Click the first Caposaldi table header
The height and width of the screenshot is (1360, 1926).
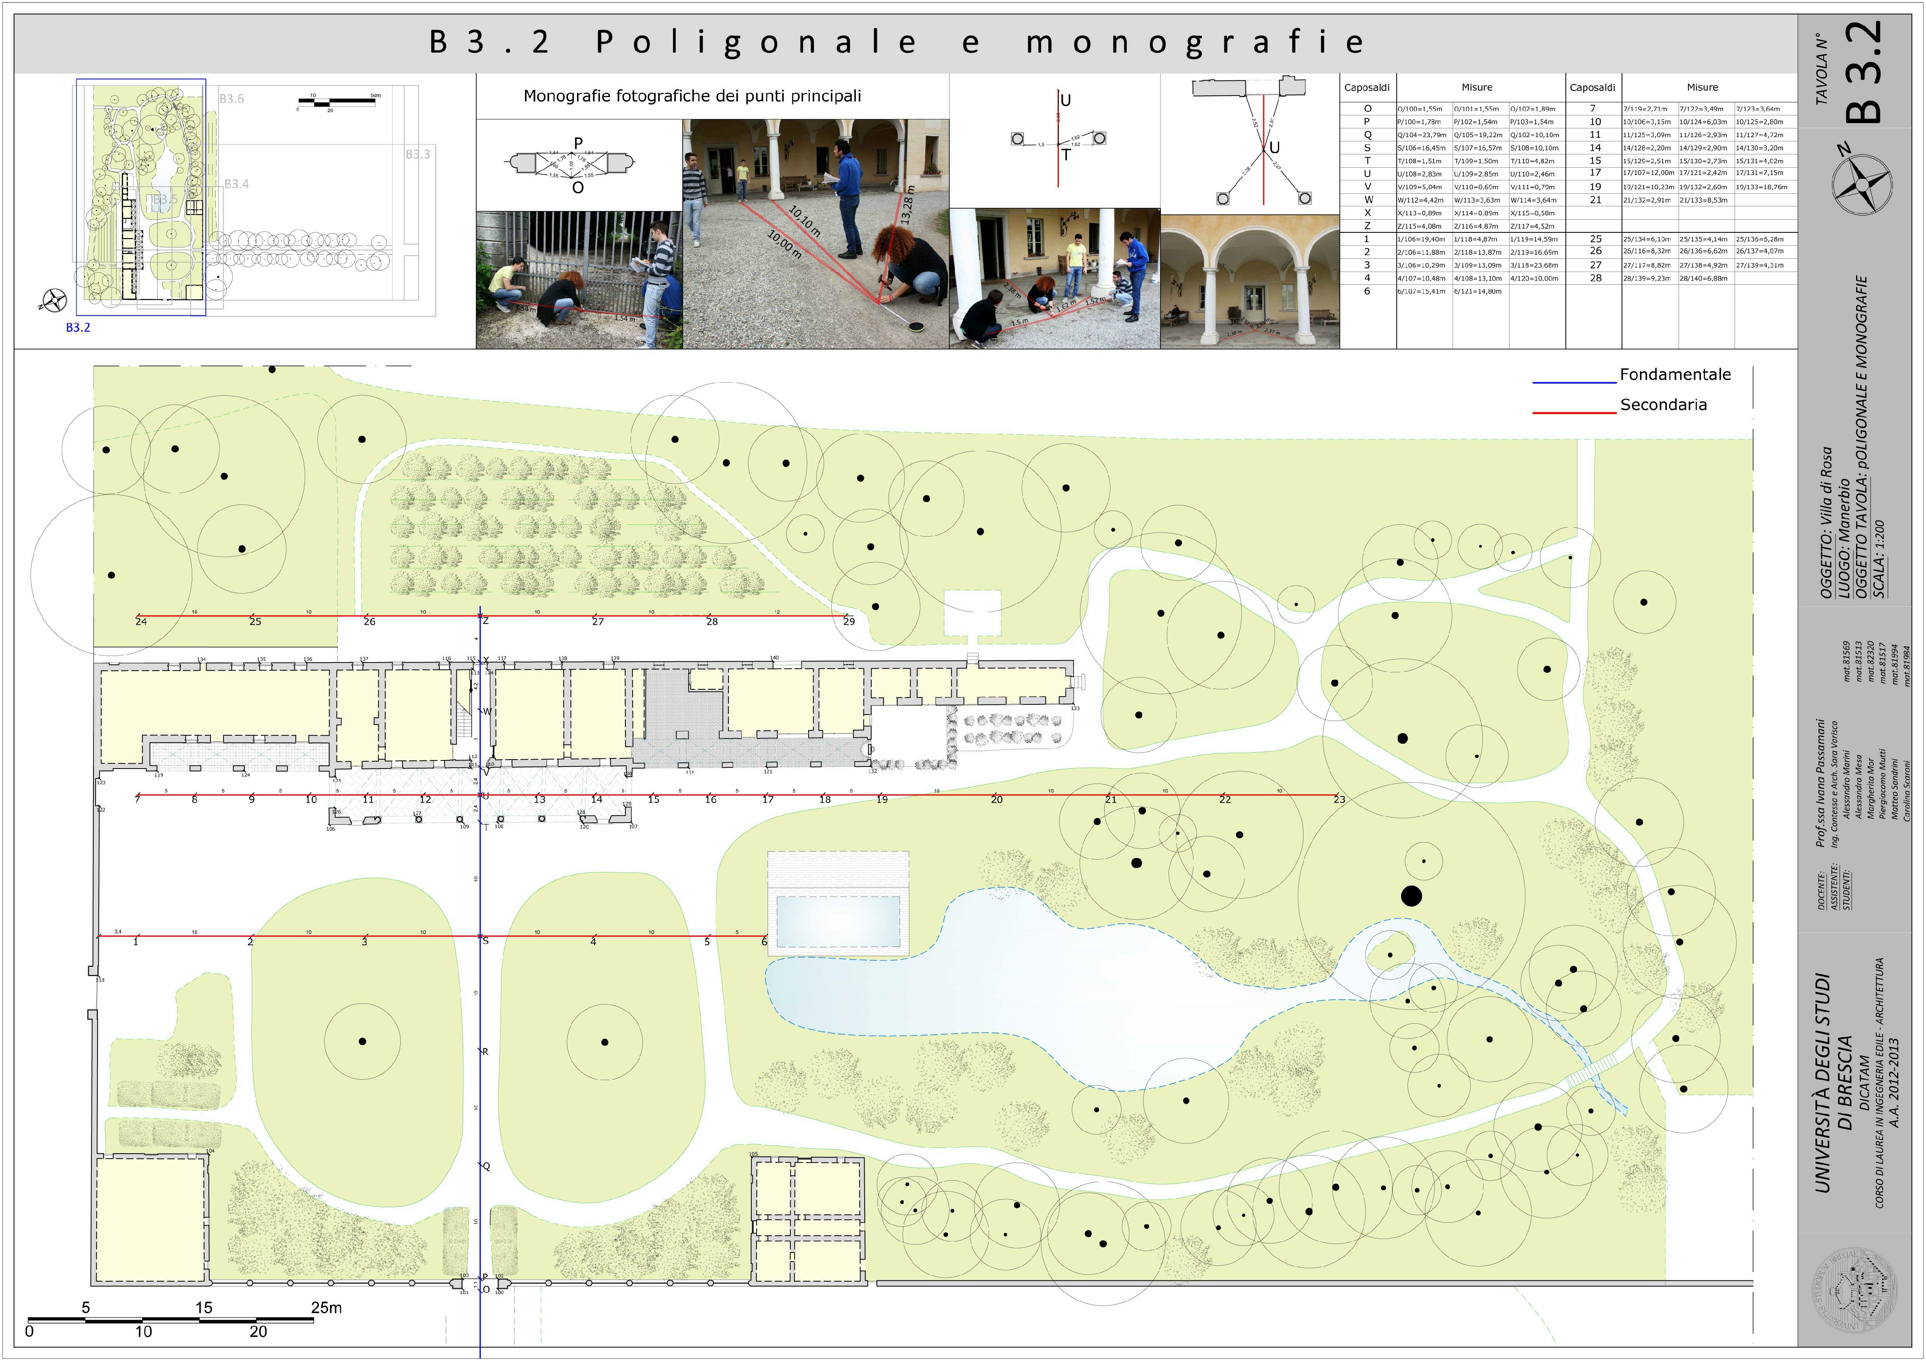click(1366, 87)
